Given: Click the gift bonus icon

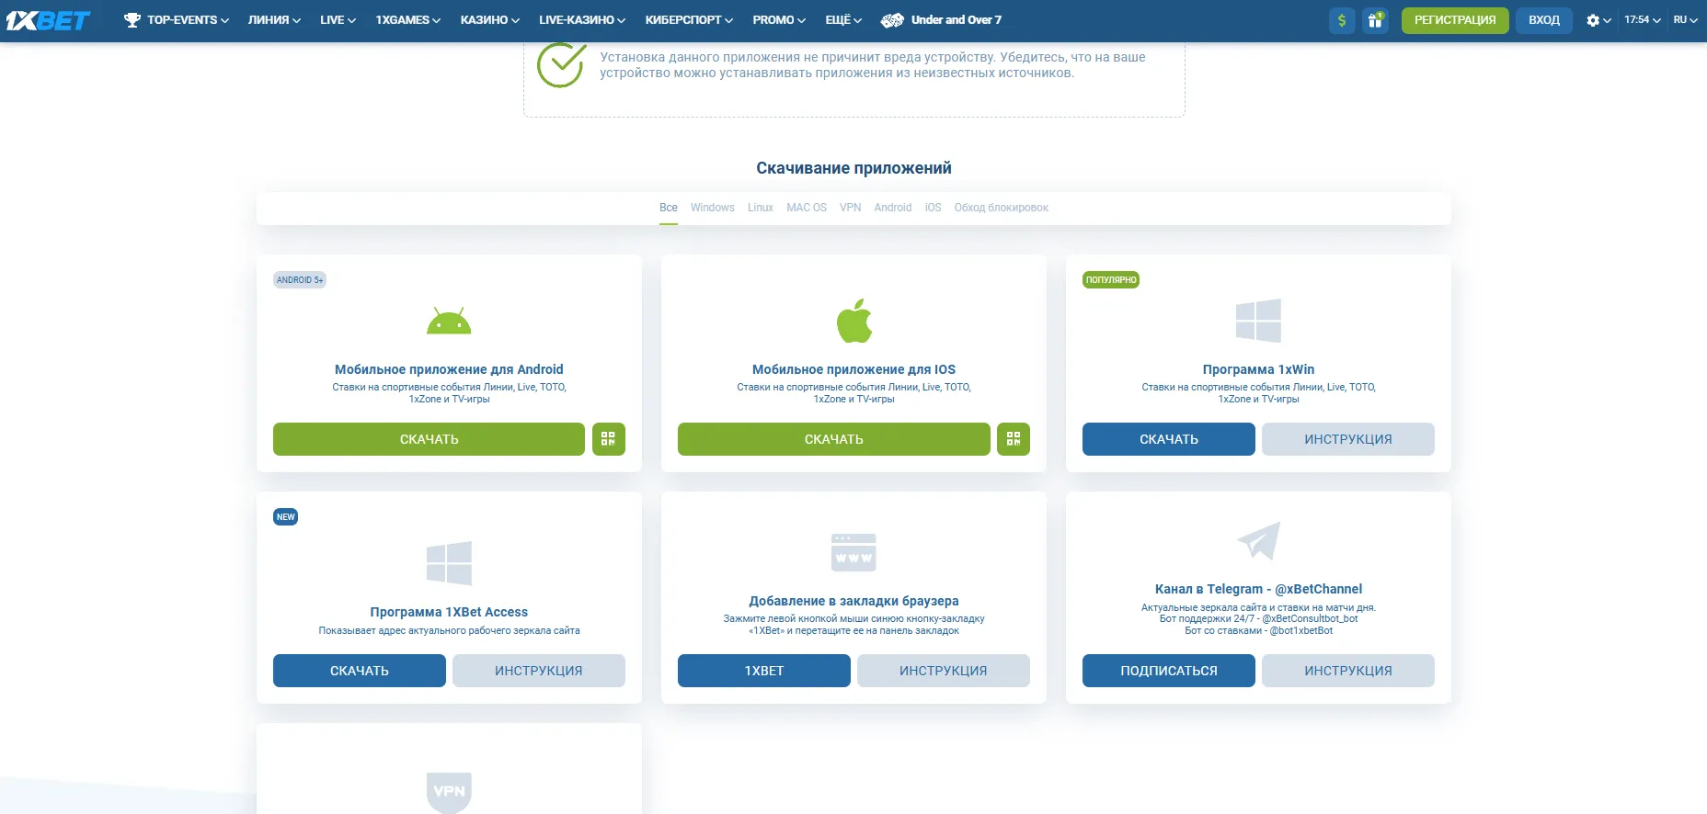Looking at the screenshot, I should pos(1375,20).
